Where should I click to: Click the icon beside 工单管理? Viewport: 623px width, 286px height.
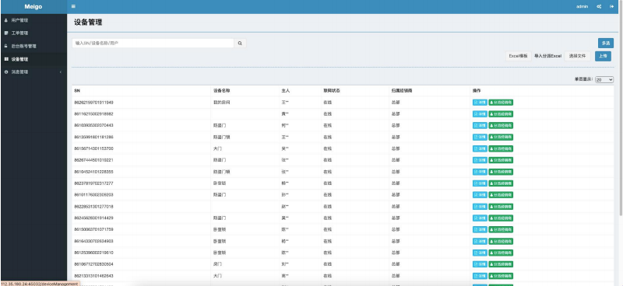[6, 33]
